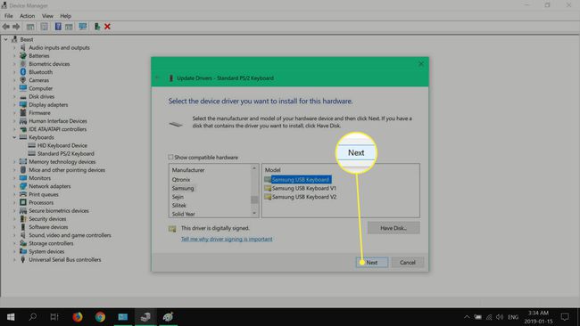Click the Display adapters icon
The height and width of the screenshot is (326, 580).
[x=23, y=104]
